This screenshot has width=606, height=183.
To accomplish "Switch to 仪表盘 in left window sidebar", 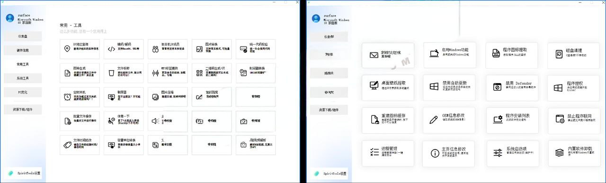I will point(23,36).
